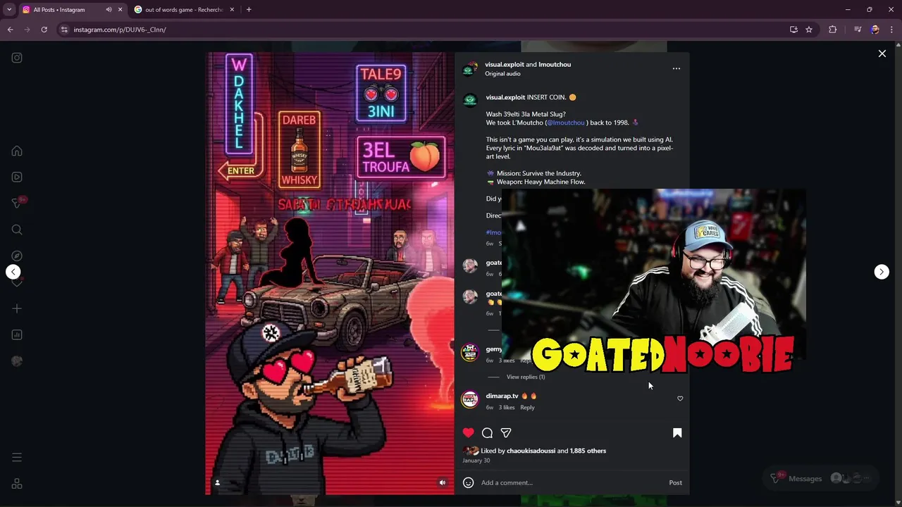Click the Post comment button
This screenshot has height=507, width=902.
[675, 482]
